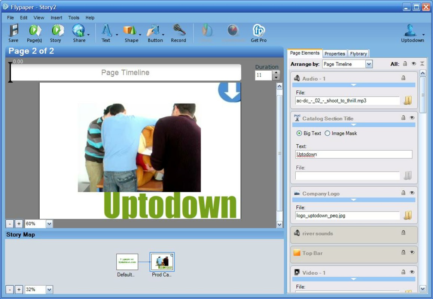Viewport: 433px width, 299px height.
Task: Open the page zoom 60% dropdown
Action: (49, 224)
